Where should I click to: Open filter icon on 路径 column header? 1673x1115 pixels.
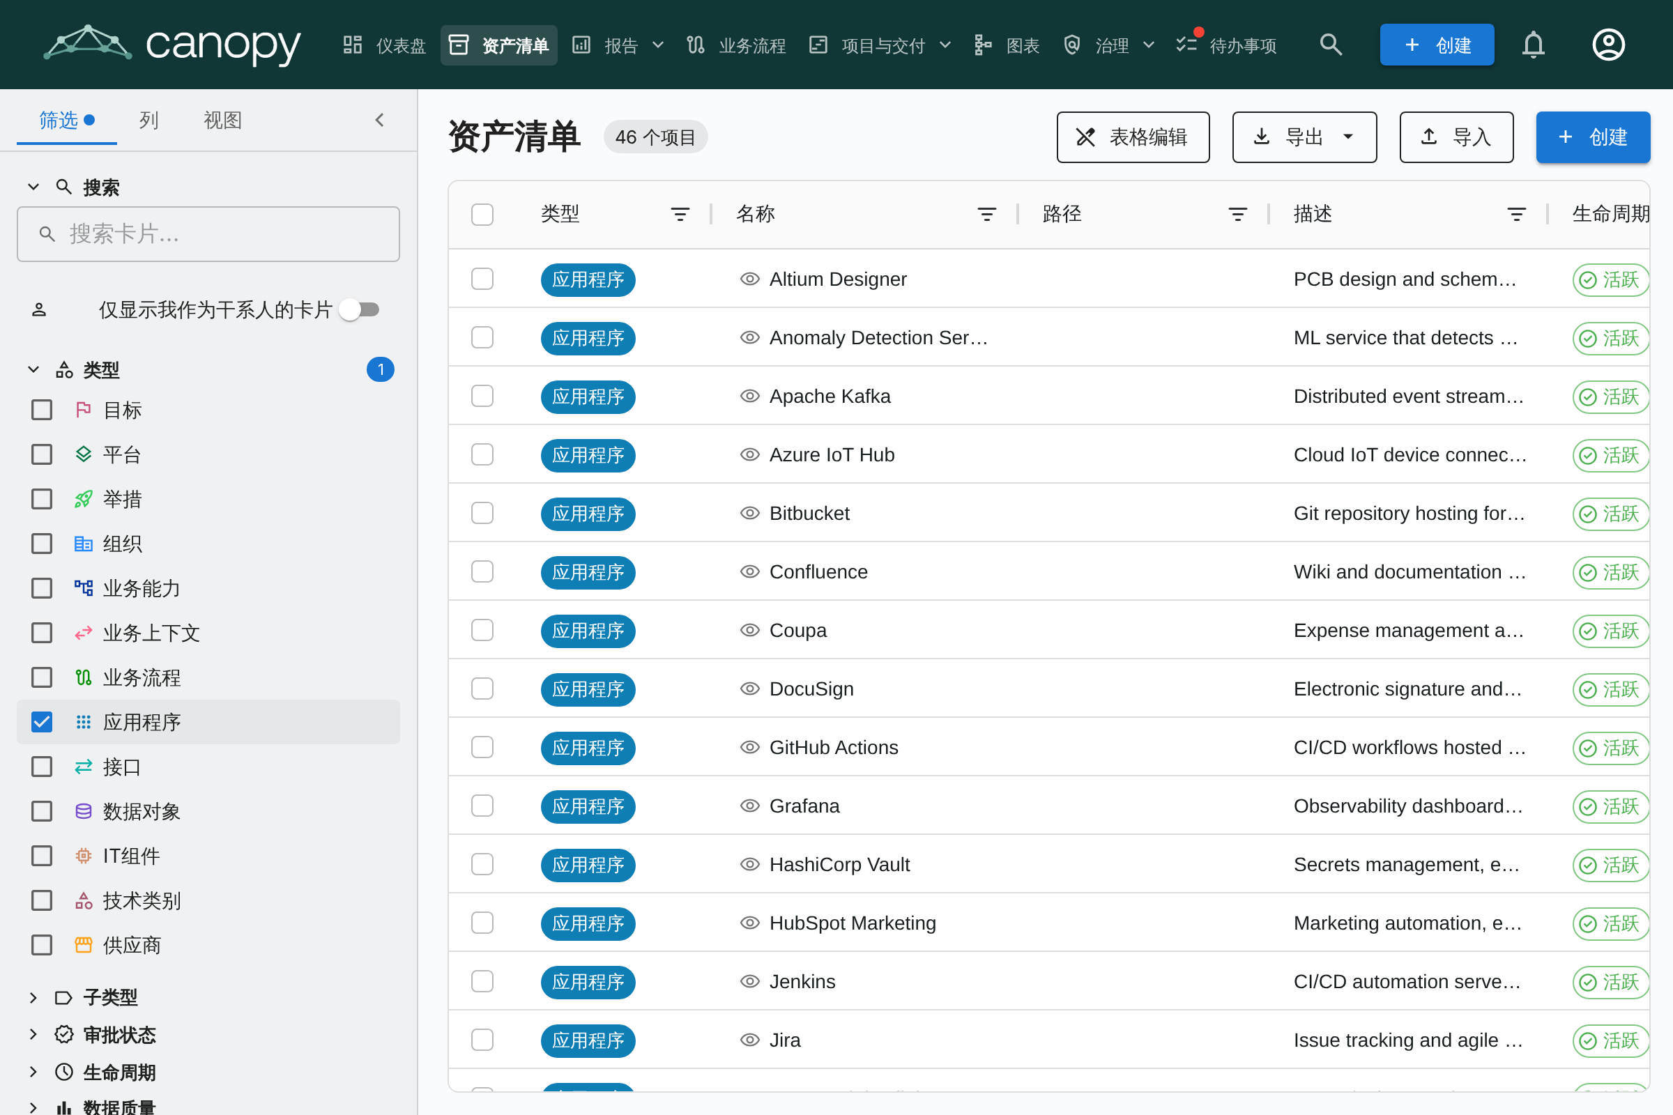coord(1238,214)
